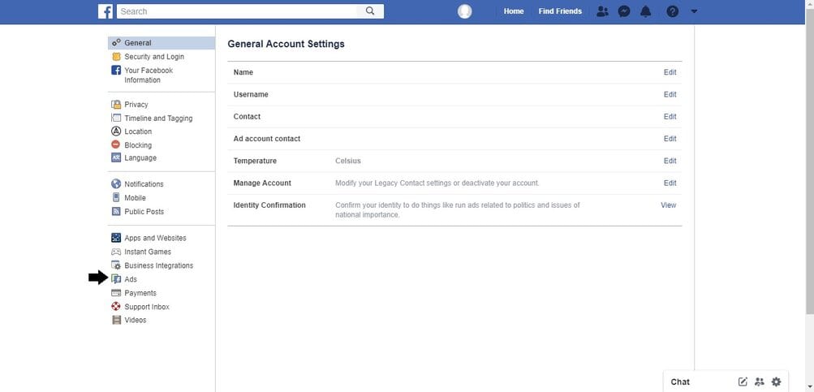The height and width of the screenshot is (392, 814).
Task: Click the Quick Help question mark icon
Action: 672,11
